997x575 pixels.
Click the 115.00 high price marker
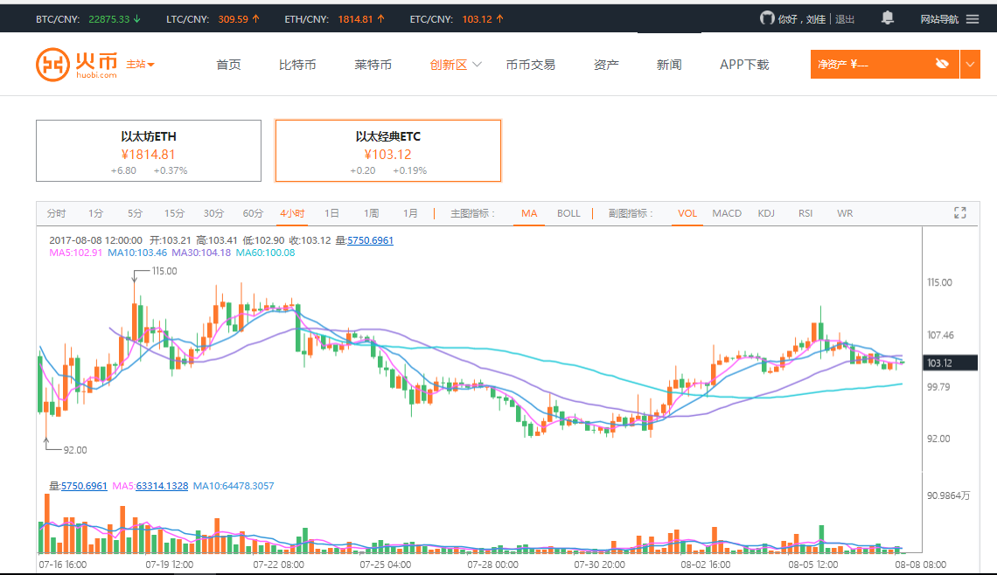pyautogui.click(x=164, y=272)
